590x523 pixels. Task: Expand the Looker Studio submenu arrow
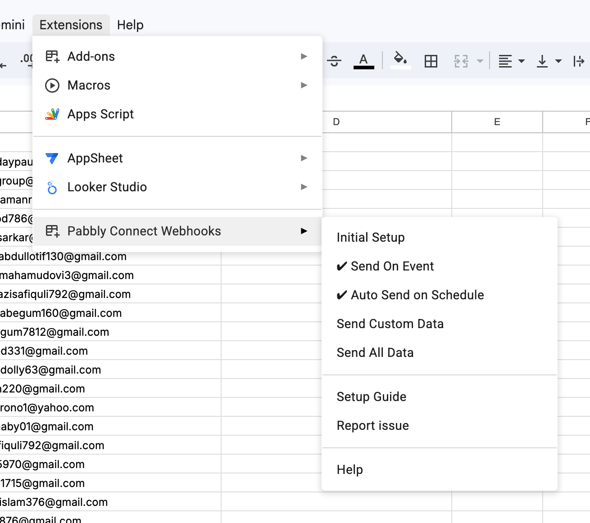pyautogui.click(x=304, y=187)
